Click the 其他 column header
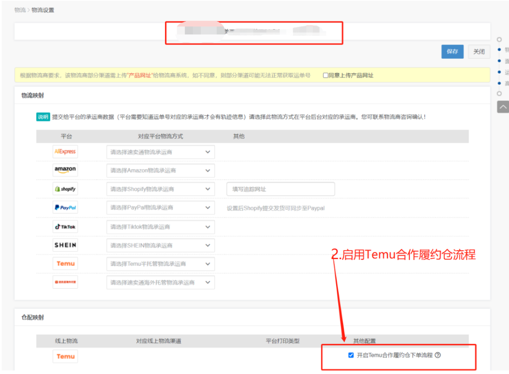Image resolution: width=509 pixels, height=374 pixels. point(238,136)
